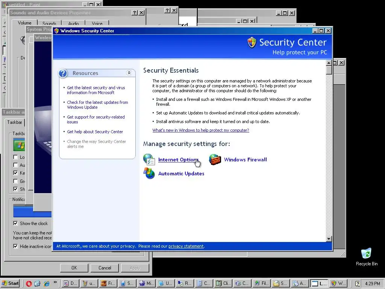Click the Security Center scrollbar down arrow

tap(329, 239)
